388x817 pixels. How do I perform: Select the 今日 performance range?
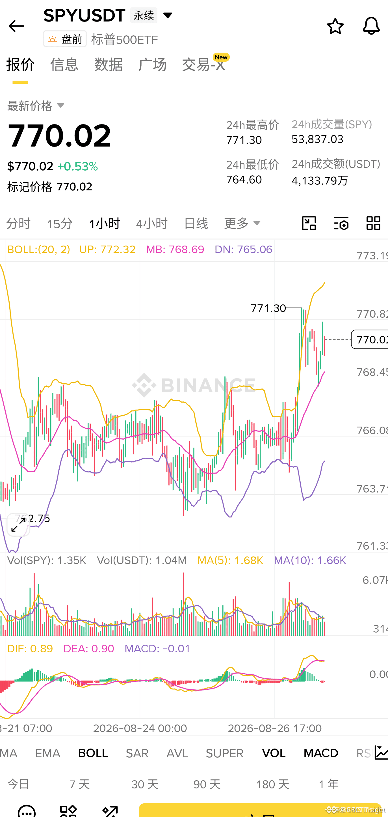point(18,784)
